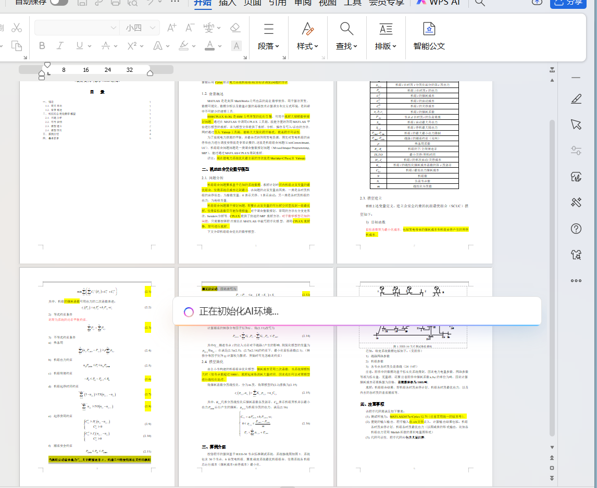Click the cut scissors icon
Image resolution: width=597 pixels, height=488 pixels.
tap(17, 28)
